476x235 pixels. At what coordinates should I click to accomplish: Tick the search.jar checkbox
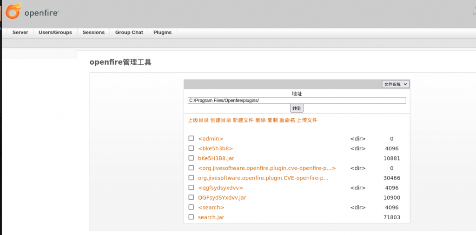(x=191, y=217)
